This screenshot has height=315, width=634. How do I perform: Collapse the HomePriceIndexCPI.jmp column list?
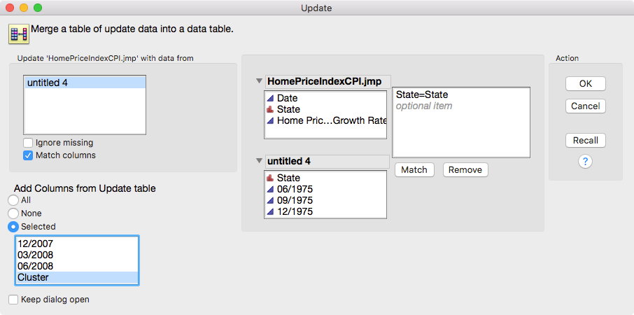[x=260, y=81]
